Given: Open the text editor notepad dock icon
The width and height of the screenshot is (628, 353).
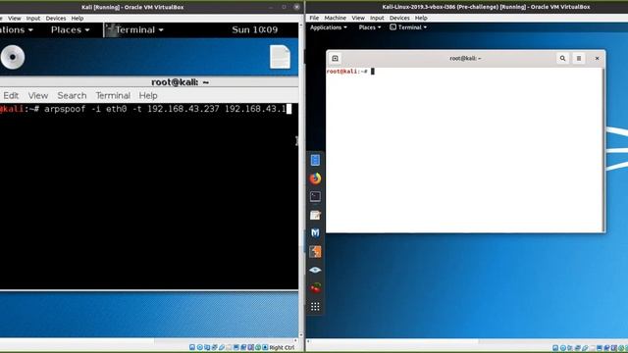Looking at the screenshot, I should tap(315, 215).
